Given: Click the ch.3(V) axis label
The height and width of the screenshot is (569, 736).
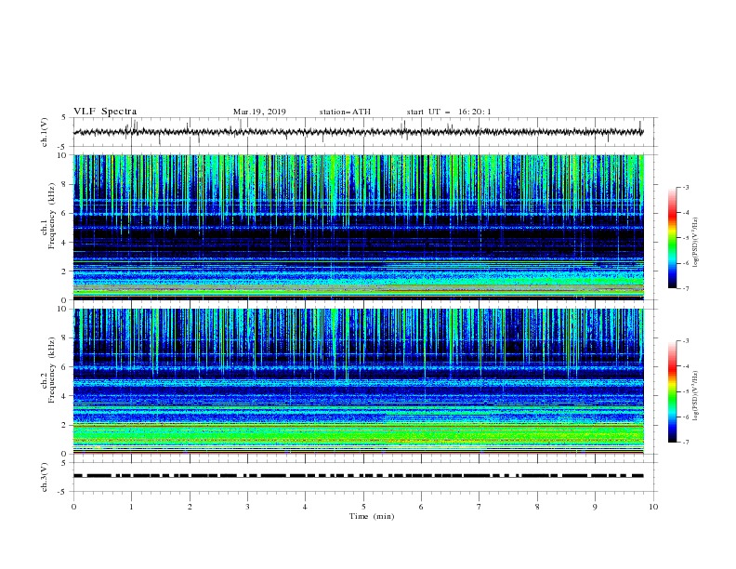Looking at the screenshot, I should 45,477.
